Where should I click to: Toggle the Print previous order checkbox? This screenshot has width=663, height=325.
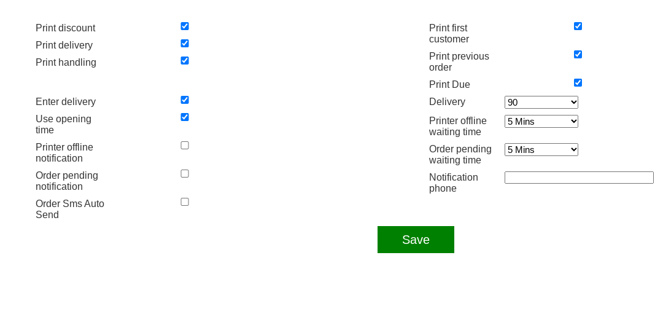pos(578,55)
